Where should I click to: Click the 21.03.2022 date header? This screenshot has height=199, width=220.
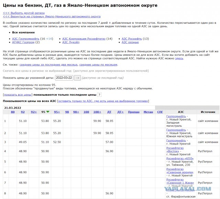pyautogui.click(x=13, y=108)
